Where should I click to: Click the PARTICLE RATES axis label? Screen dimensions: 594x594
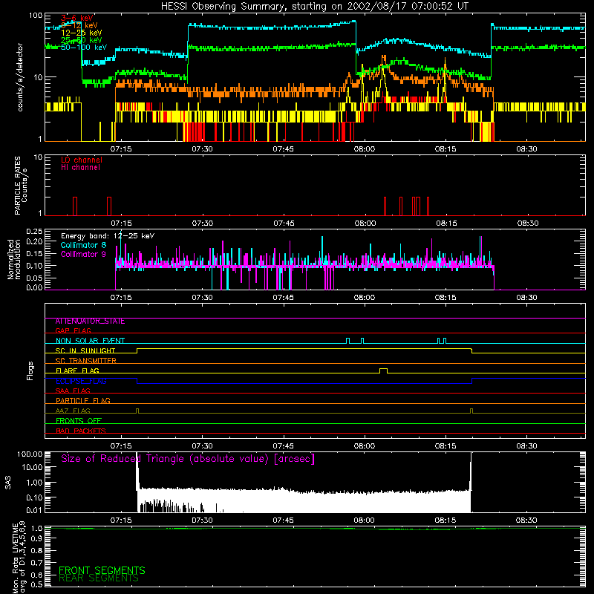[x=21, y=186]
